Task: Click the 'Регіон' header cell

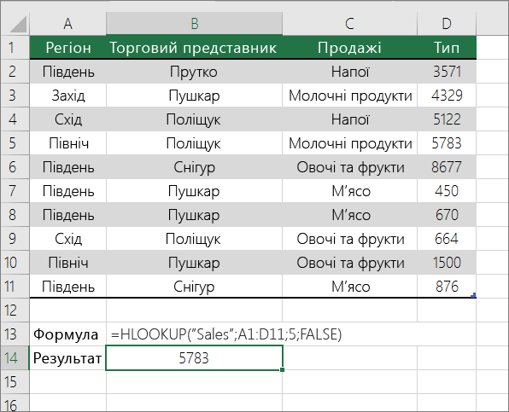Action: pos(67,48)
